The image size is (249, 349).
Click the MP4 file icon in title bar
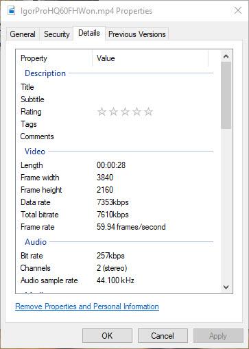pos(12,10)
